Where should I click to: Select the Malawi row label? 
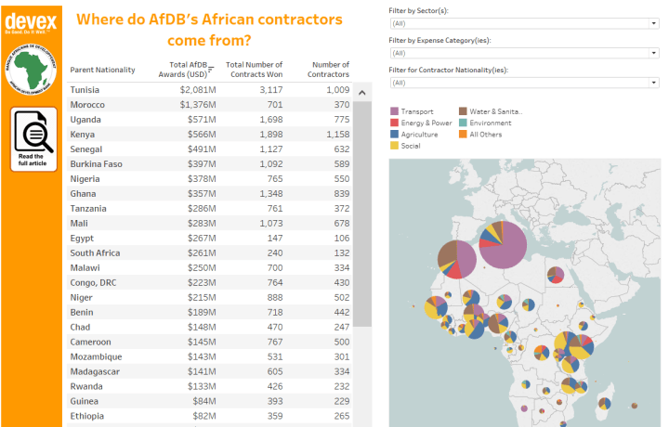pyautogui.click(x=85, y=268)
